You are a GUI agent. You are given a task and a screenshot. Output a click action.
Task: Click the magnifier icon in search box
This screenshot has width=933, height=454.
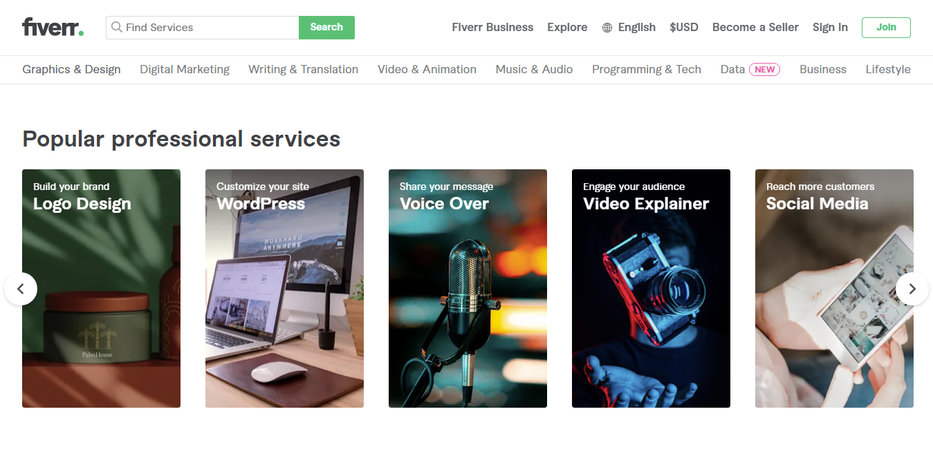pyautogui.click(x=117, y=28)
